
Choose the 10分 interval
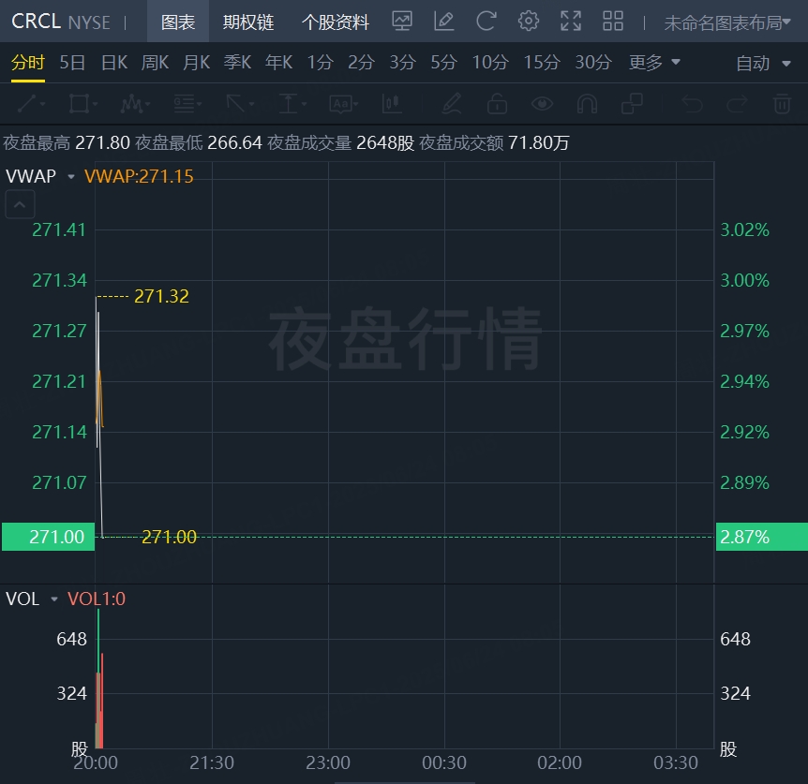pos(490,62)
